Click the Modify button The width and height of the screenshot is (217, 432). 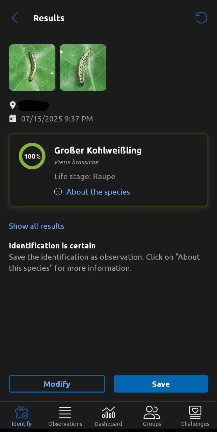pyautogui.click(x=57, y=384)
